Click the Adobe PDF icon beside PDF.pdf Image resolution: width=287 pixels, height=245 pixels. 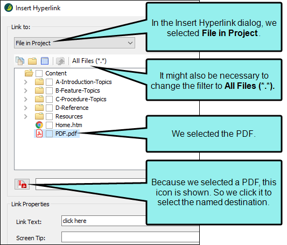[x=39, y=134]
